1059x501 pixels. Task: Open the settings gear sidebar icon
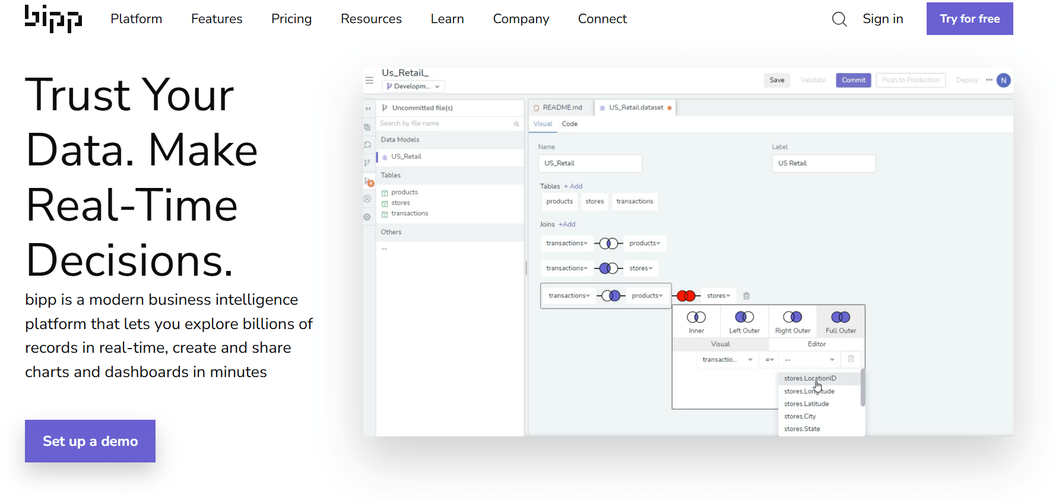(x=367, y=217)
